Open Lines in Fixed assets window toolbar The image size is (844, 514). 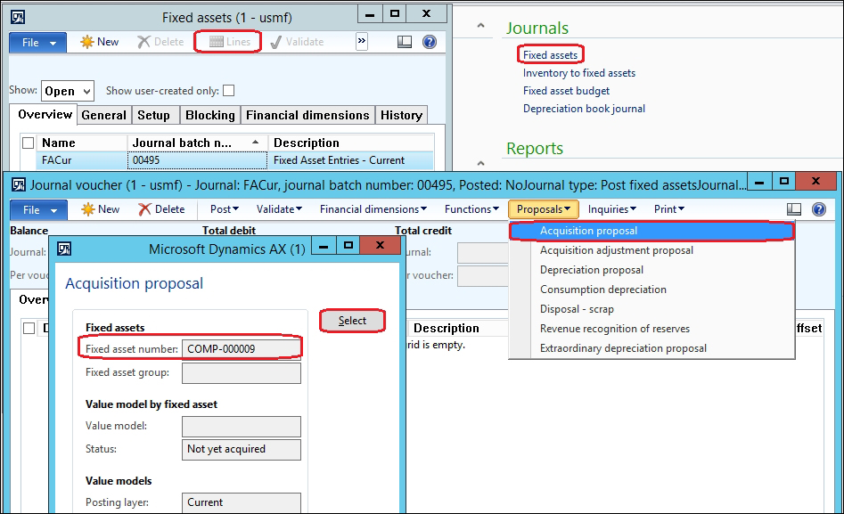click(x=229, y=42)
